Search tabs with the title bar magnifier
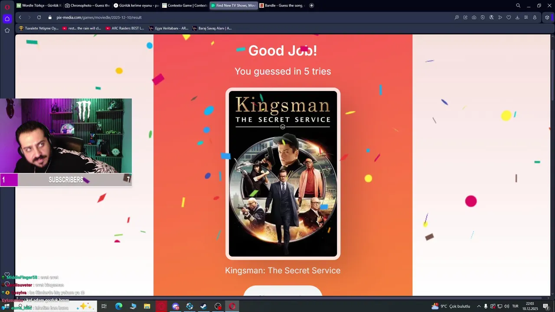 tap(518, 6)
